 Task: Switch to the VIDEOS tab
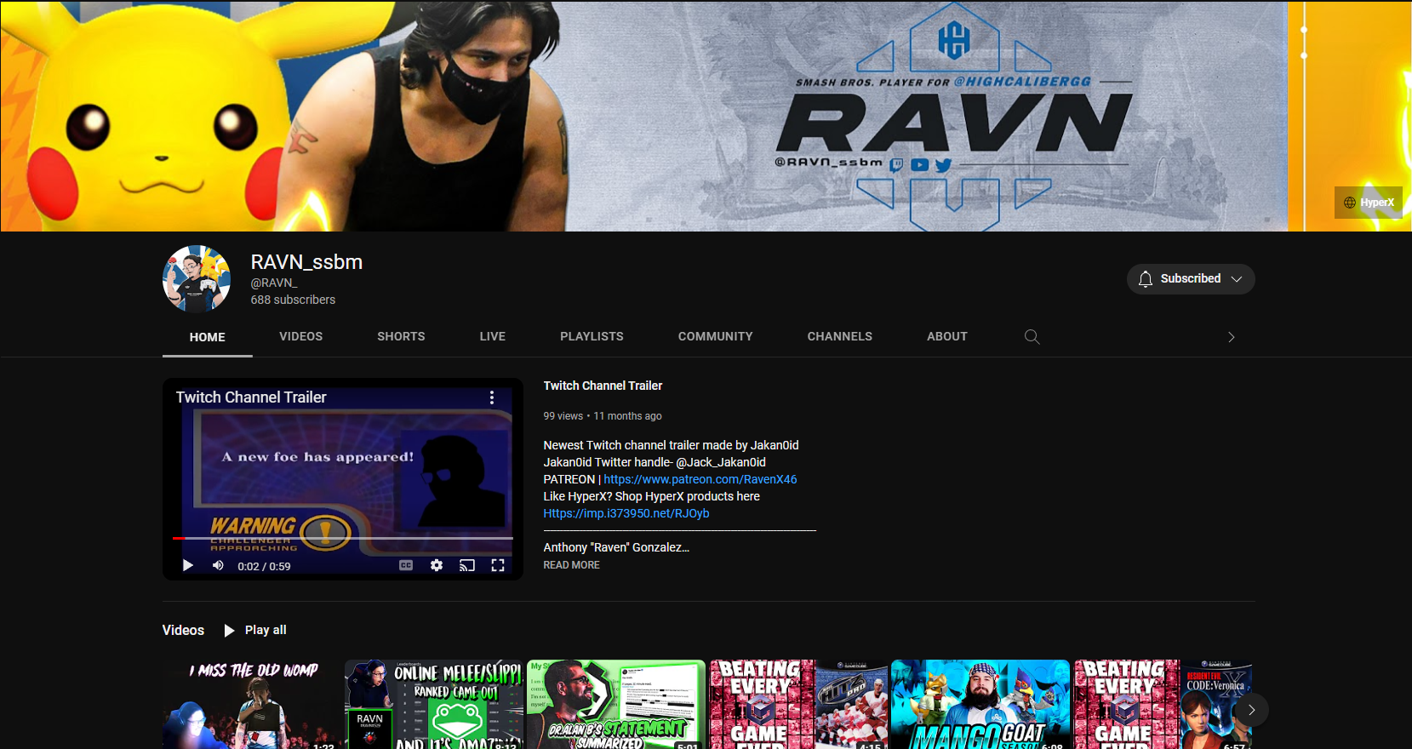point(301,336)
